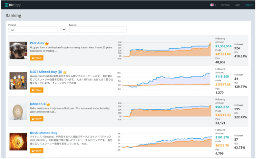Select ROI value 410.61%
The width and height of the screenshot is (257, 159).
pos(241,56)
